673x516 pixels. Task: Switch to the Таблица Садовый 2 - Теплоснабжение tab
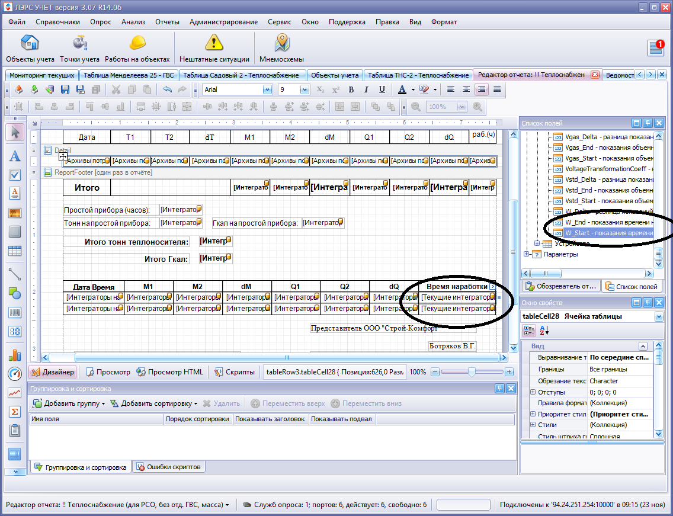(242, 75)
